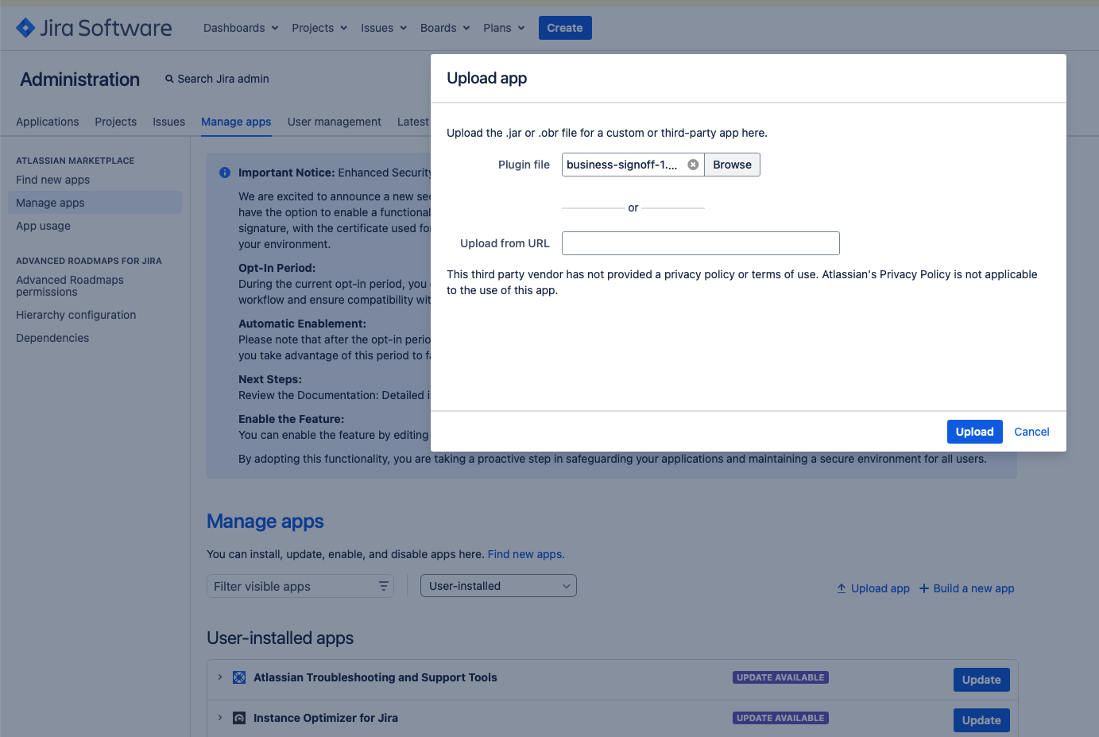Clear the selected plugin file with the x icon

click(693, 165)
